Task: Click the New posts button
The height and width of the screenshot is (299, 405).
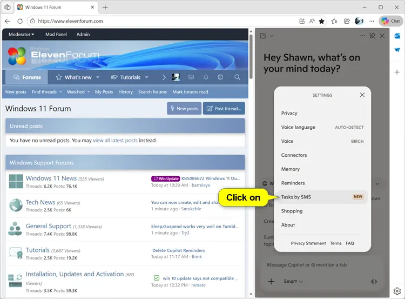Action: tap(184, 109)
